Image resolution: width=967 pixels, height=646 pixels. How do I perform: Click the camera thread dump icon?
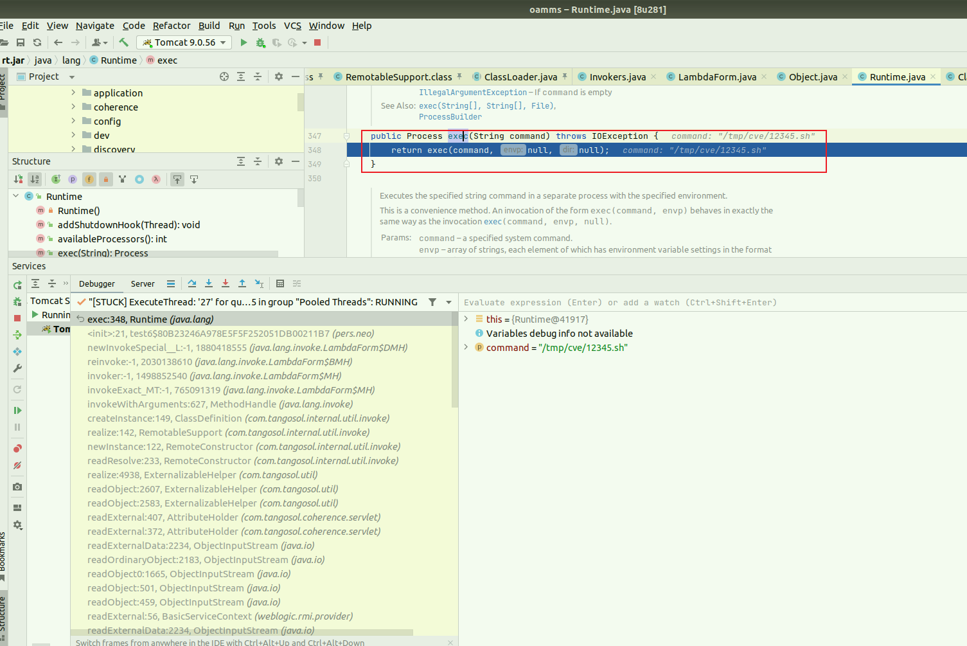[x=17, y=487]
